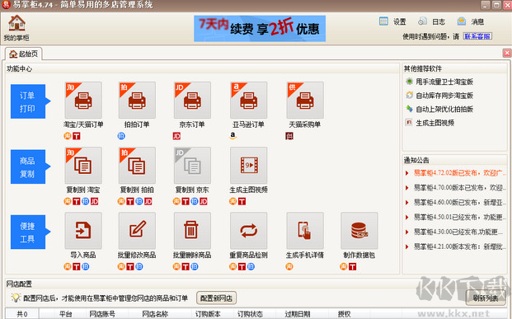Click the 订购版本 column header
Screen dimensions: 512x319
coord(208,314)
